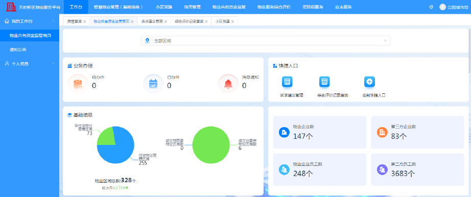
Task: Click the 83个 value
Action: [399, 136]
